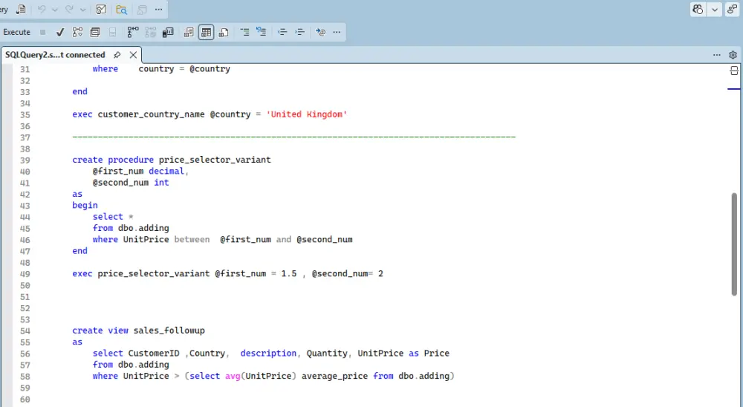Click the procedure name price_selector_variant on line 39
The width and height of the screenshot is (743, 407).
click(215, 160)
